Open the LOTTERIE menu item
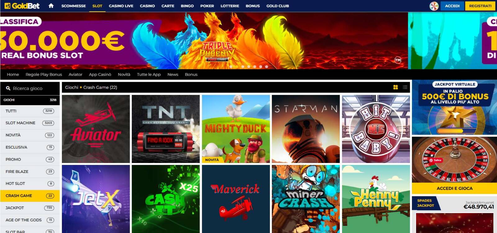Image resolution: width=497 pixels, height=233 pixels. (230, 6)
